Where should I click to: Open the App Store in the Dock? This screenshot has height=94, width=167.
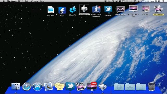coord(37,86)
